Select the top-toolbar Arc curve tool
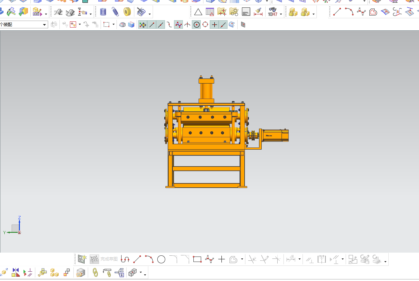This screenshot has height=281, width=419. 349,12
